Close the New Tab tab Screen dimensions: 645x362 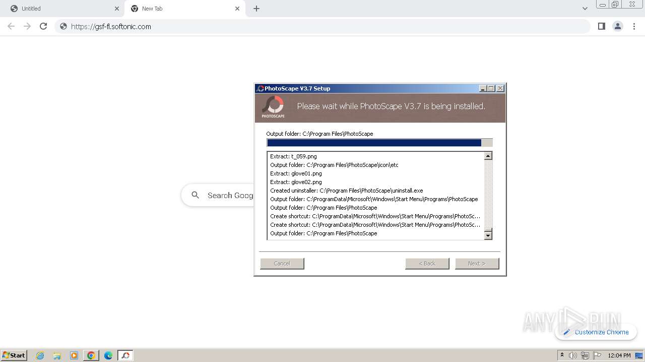click(237, 9)
